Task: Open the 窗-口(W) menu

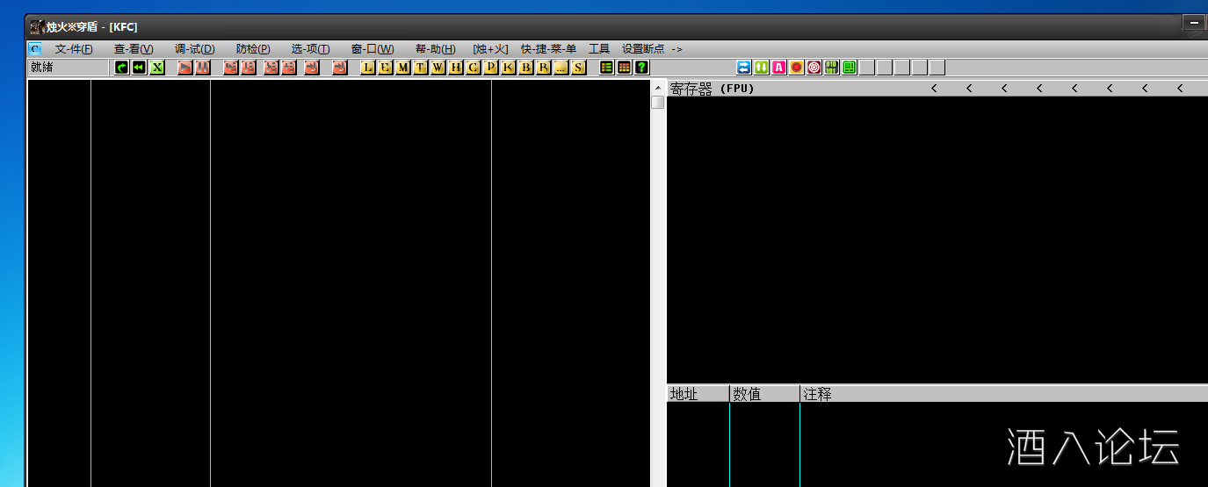Action: pyautogui.click(x=373, y=49)
